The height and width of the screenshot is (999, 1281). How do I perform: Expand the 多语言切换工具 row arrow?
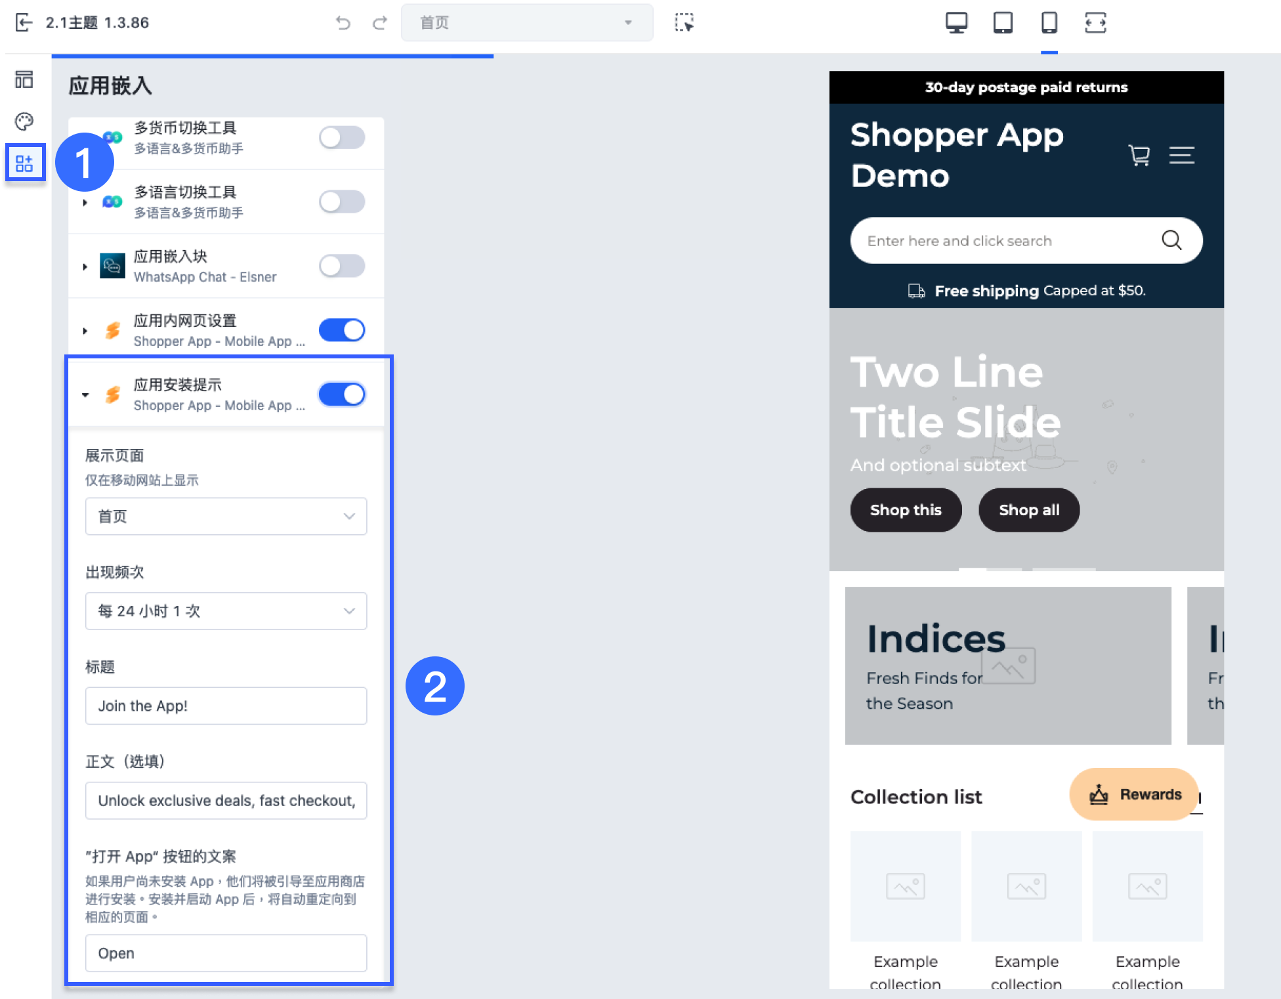85,202
